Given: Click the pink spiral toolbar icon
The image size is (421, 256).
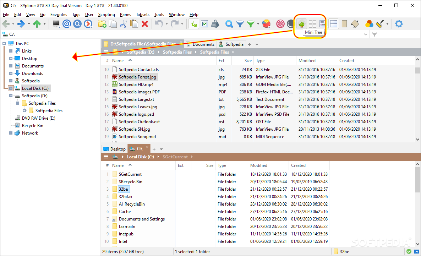Looking at the screenshot, I should 280,24.
